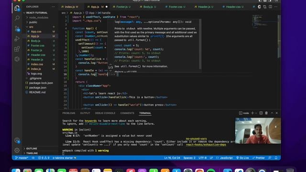Click the keywords link in terminal
306x172 pixels.
click(x=90, y=121)
